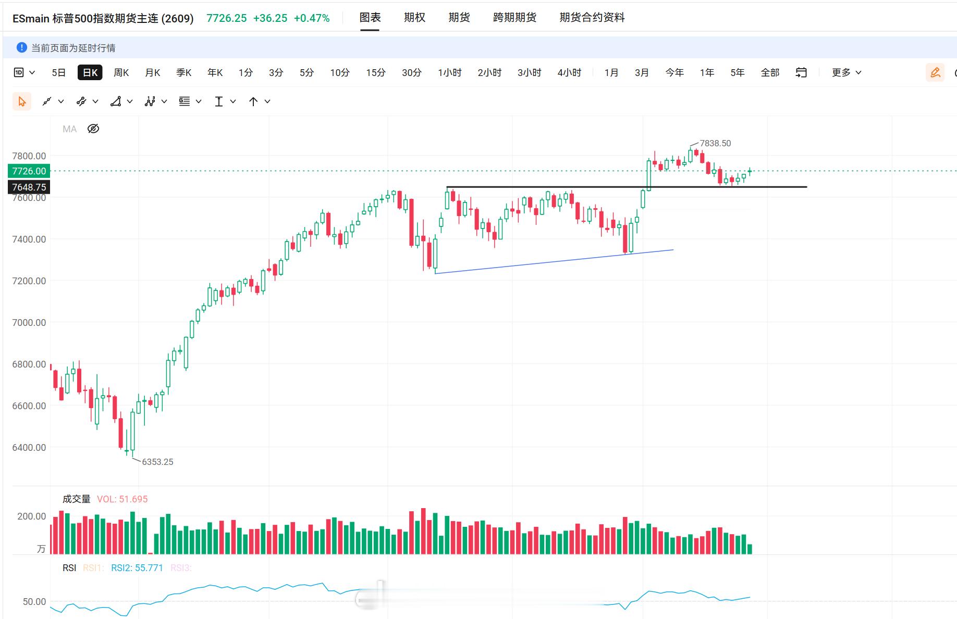
Task: Toggle MA indicator visibility eye icon
Action: 93,129
